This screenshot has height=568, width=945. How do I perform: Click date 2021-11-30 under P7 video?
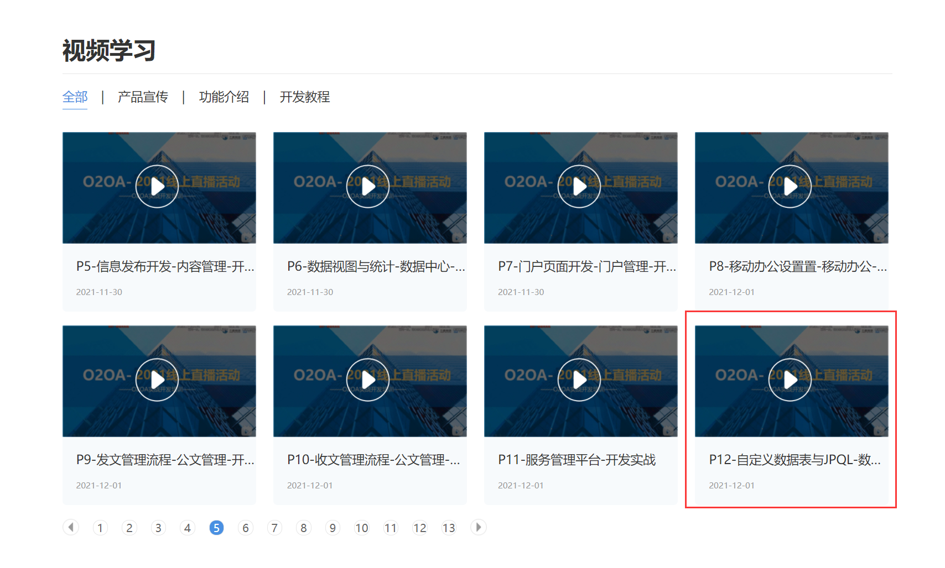tap(521, 292)
